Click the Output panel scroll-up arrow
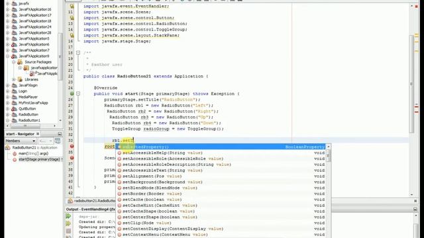The height and width of the screenshot is (238, 424). tap(415, 216)
